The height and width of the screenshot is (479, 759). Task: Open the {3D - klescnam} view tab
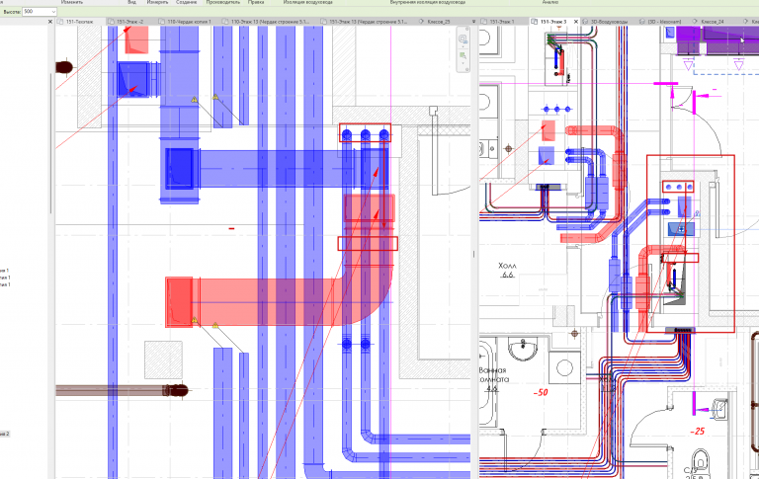(664, 22)
